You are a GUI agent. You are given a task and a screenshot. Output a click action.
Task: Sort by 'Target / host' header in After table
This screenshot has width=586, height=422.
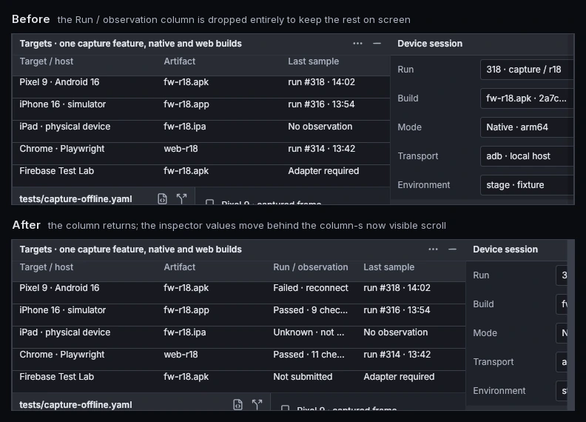coord(47,267)
